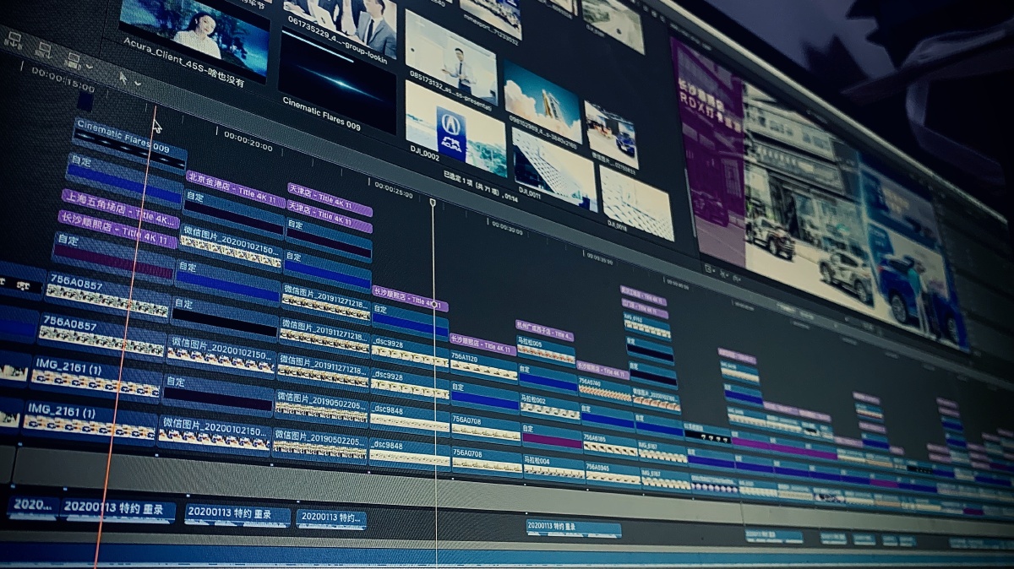Click the Transform icon below the viewer
Viewport: 1014px width, 569px height.
click(710, 268)
